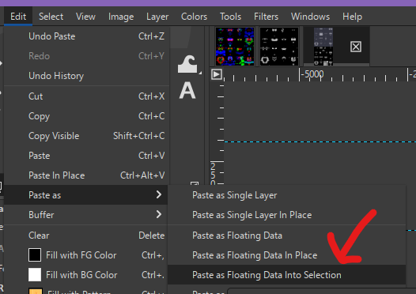Open the Select menu

(51, 17)
